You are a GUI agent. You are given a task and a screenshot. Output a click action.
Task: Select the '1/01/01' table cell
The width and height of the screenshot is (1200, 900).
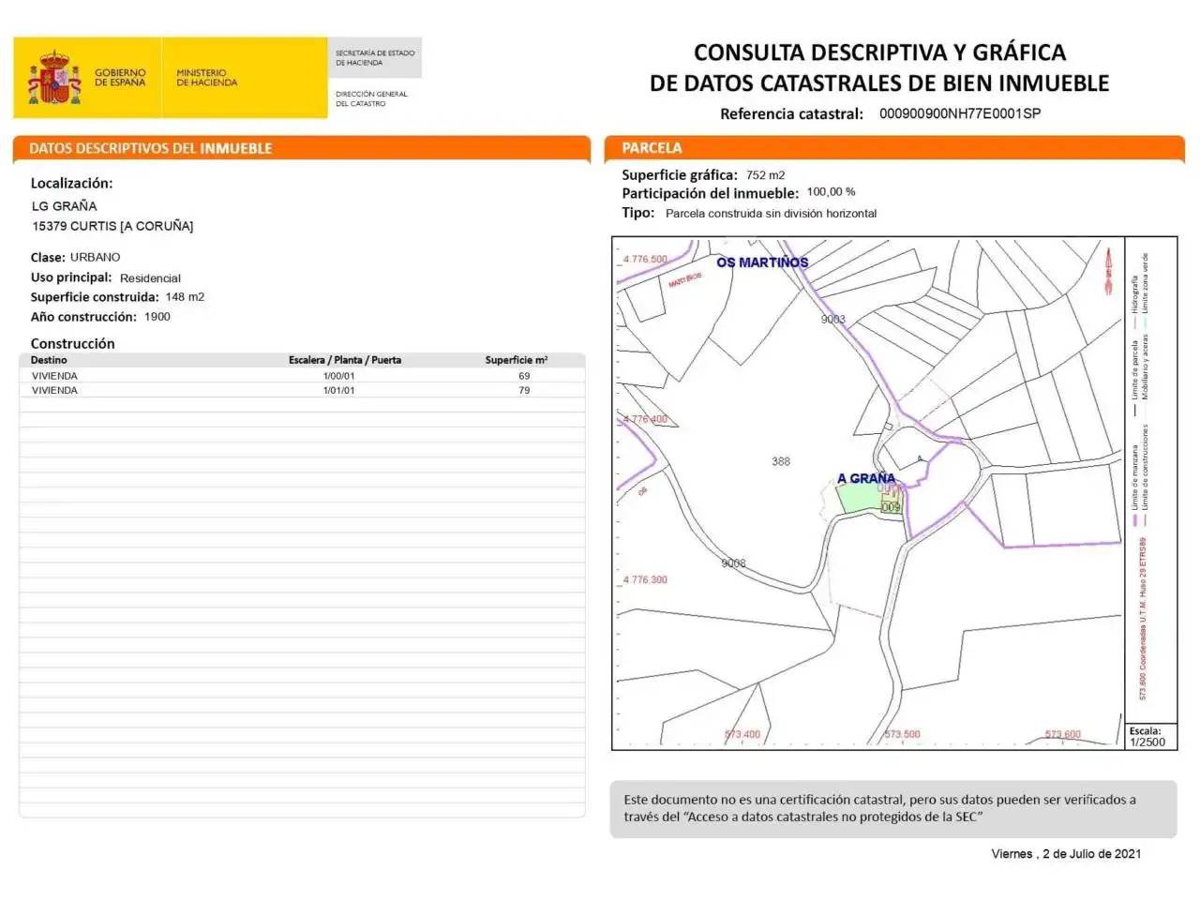339,390
